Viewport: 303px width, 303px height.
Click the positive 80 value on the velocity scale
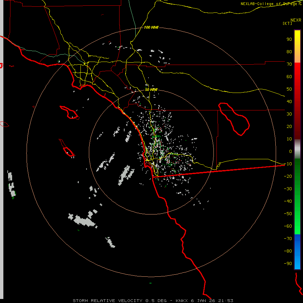pos(289,52)
